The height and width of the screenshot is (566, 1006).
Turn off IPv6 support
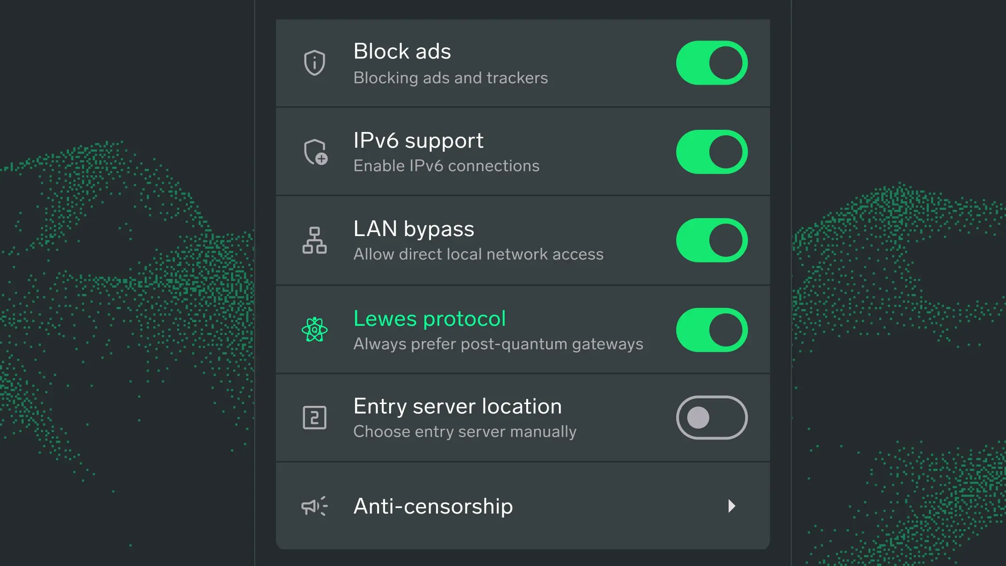click(x=711, y=151)
